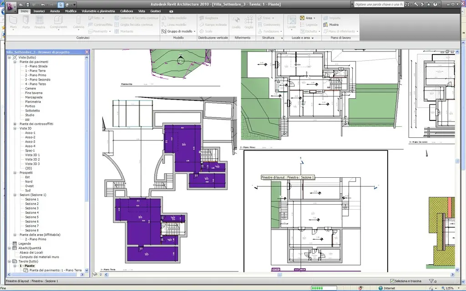
Task: Select the Modify arrow cursor tool
Action: 61,5
